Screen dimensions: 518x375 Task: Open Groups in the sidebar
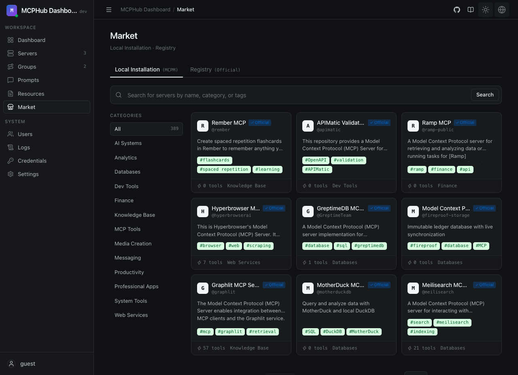(47, 67)
